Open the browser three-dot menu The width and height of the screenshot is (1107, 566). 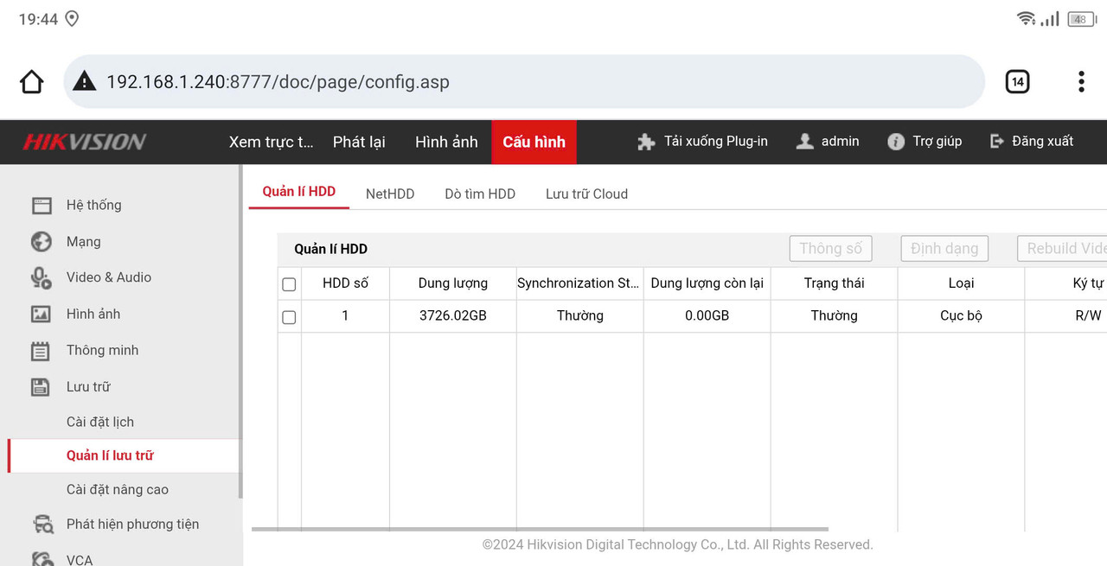[1081, 82]
